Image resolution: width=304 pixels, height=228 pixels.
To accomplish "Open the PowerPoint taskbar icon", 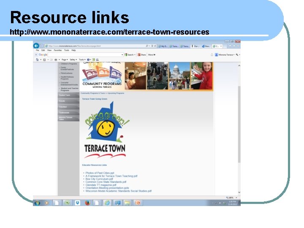I will point(138,203).
